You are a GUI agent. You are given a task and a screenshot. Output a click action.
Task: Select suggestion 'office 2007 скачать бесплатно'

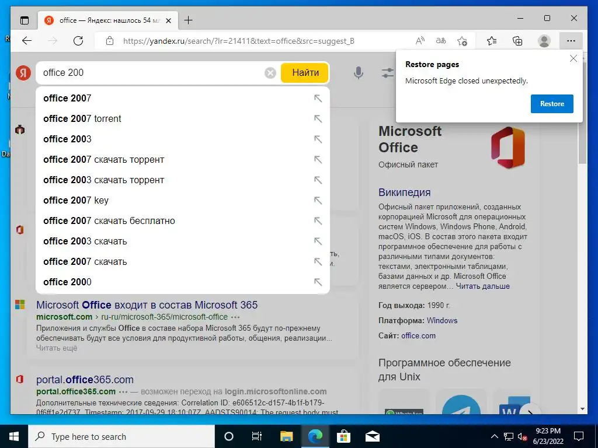(183, 220)
